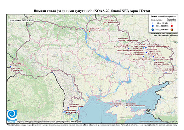Select the blue marker labeled 11:06 6.72 МВт
Viewport: 184px width, 130px height.
(x=129, y=48)
